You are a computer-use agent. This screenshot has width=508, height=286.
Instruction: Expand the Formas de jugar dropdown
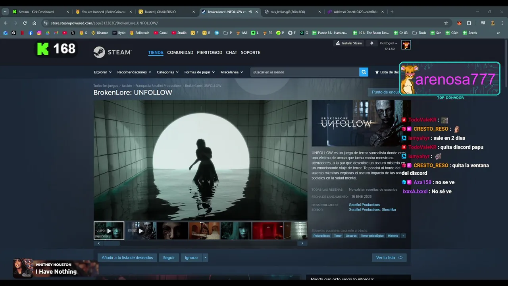(x=199, y=72)
